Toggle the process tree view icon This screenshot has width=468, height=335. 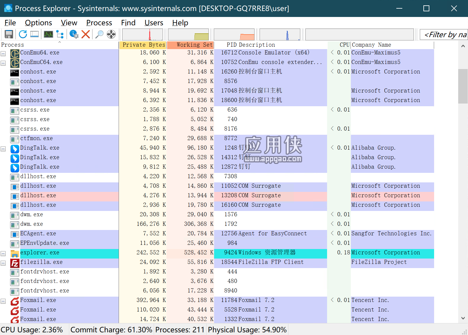click(x=60, y=34)
